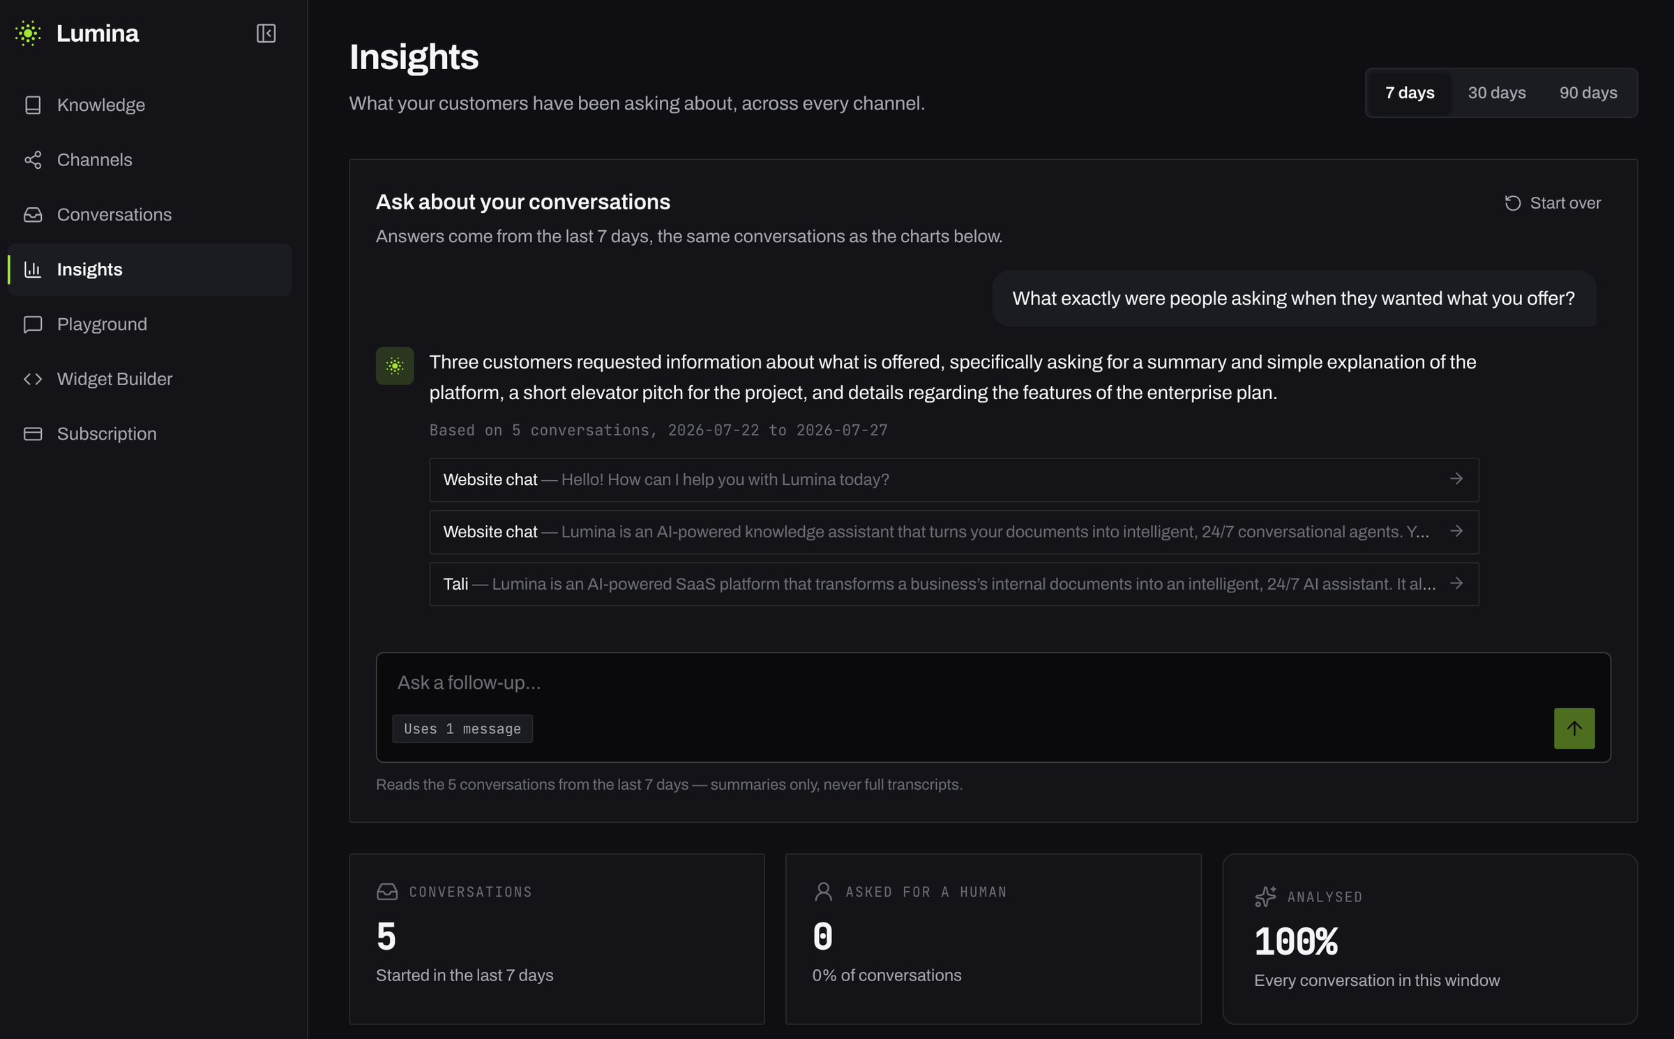Viewport: 1674px width, 1039px height.
Task: Click the Answers come from last 7 days subtitle
Action: [x=689, y=237]
